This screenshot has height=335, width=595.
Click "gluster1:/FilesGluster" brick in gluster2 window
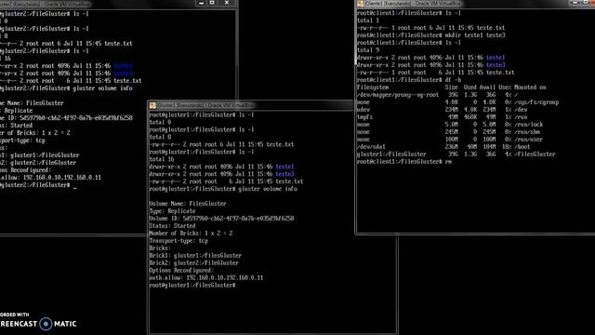point(45,155)
